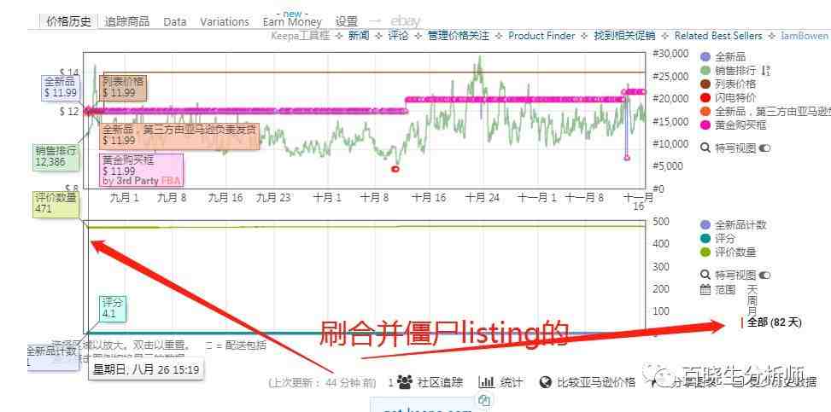Set range to 天
The width and height of the screenshot is (831, 412).
click(x=752, y=290)
